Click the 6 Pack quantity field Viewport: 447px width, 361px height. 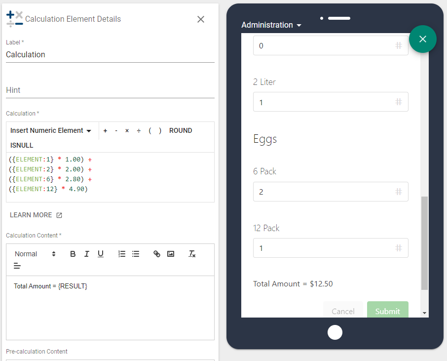pyautogui.click(x=331, y=192)
